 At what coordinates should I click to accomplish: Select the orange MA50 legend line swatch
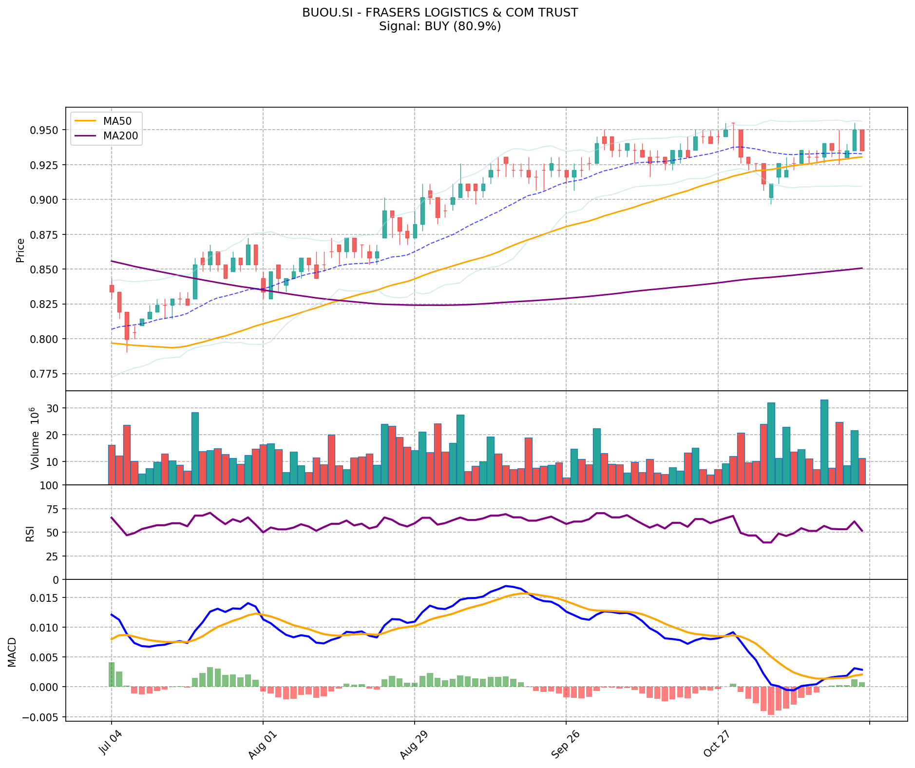point(86,121)
